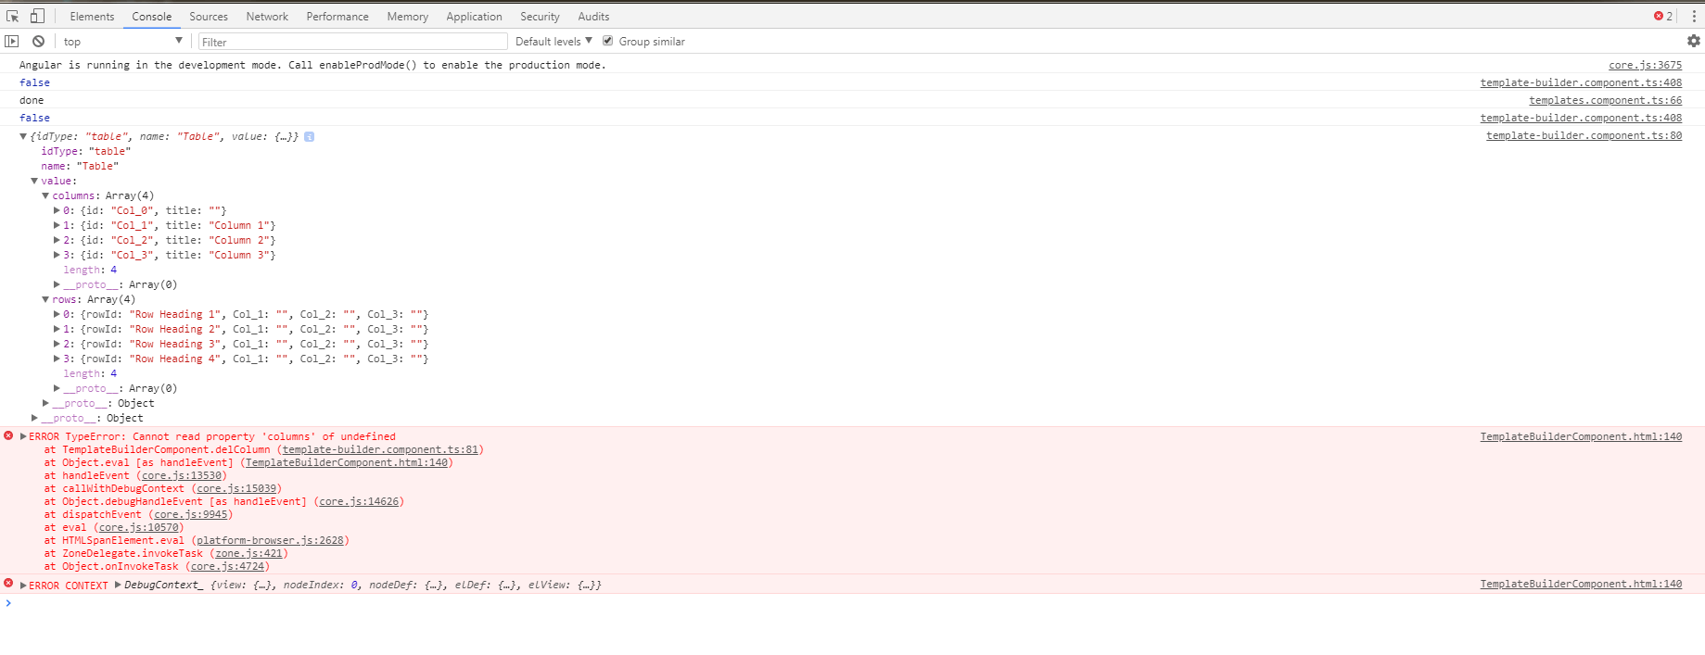Open core.js:9945 link in stack trace

pyautogui.click(x=191, y=514)
